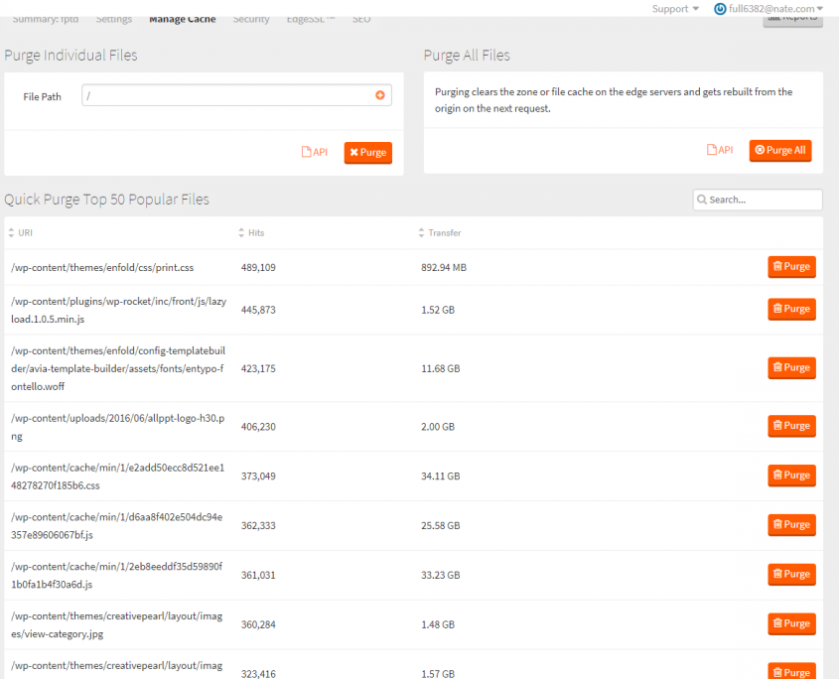Sort the table by URI column
Viewport: 839px width, 679px height.
(26, 233)
